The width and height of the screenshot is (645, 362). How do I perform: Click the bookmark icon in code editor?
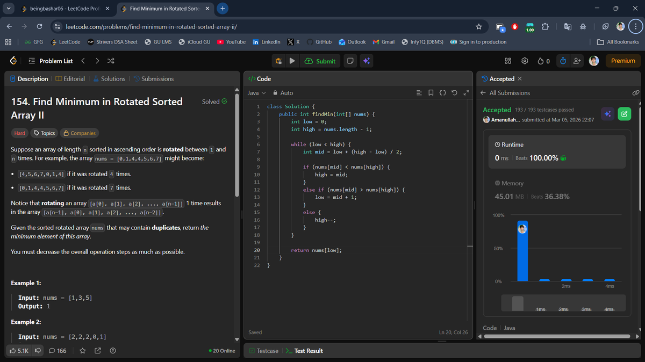[x=431, y=93]
